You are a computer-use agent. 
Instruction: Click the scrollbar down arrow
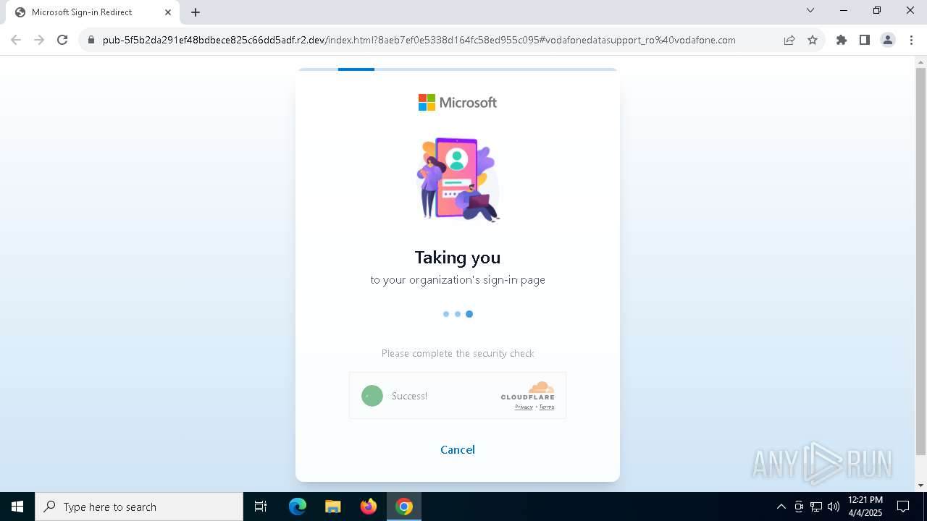coord(920,486)
